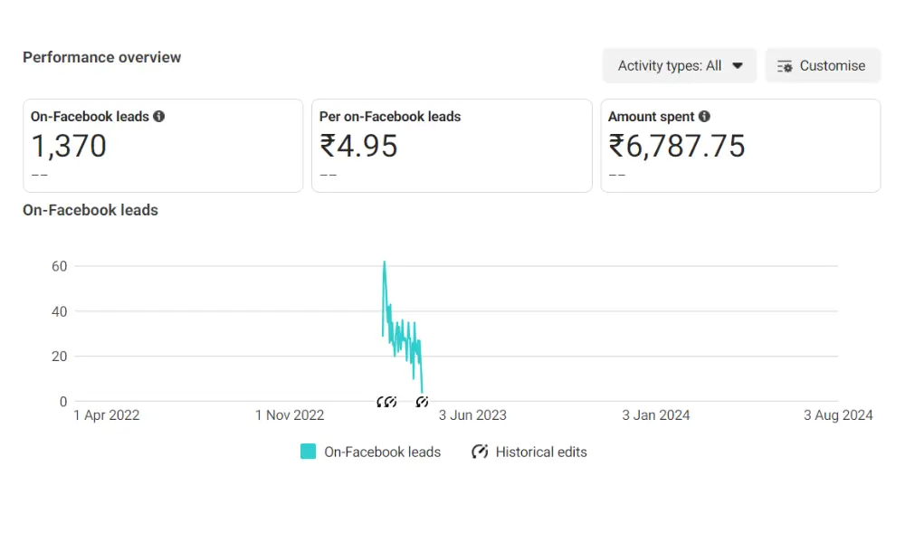The image size is (905, 543).
Task: Select the Amount spent metric card
Action: [740, 146]
